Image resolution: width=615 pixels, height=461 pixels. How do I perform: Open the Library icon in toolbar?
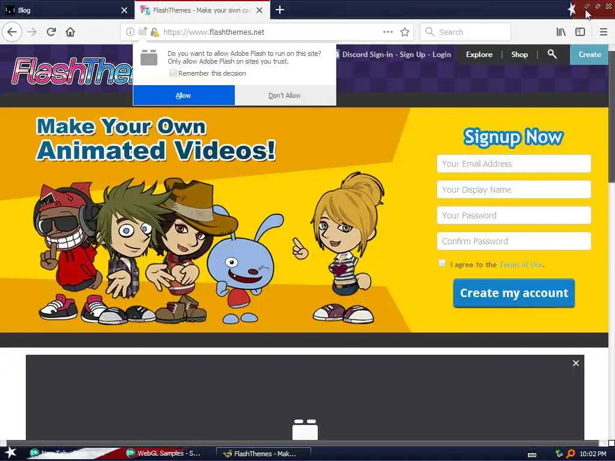tap(561, 32)
